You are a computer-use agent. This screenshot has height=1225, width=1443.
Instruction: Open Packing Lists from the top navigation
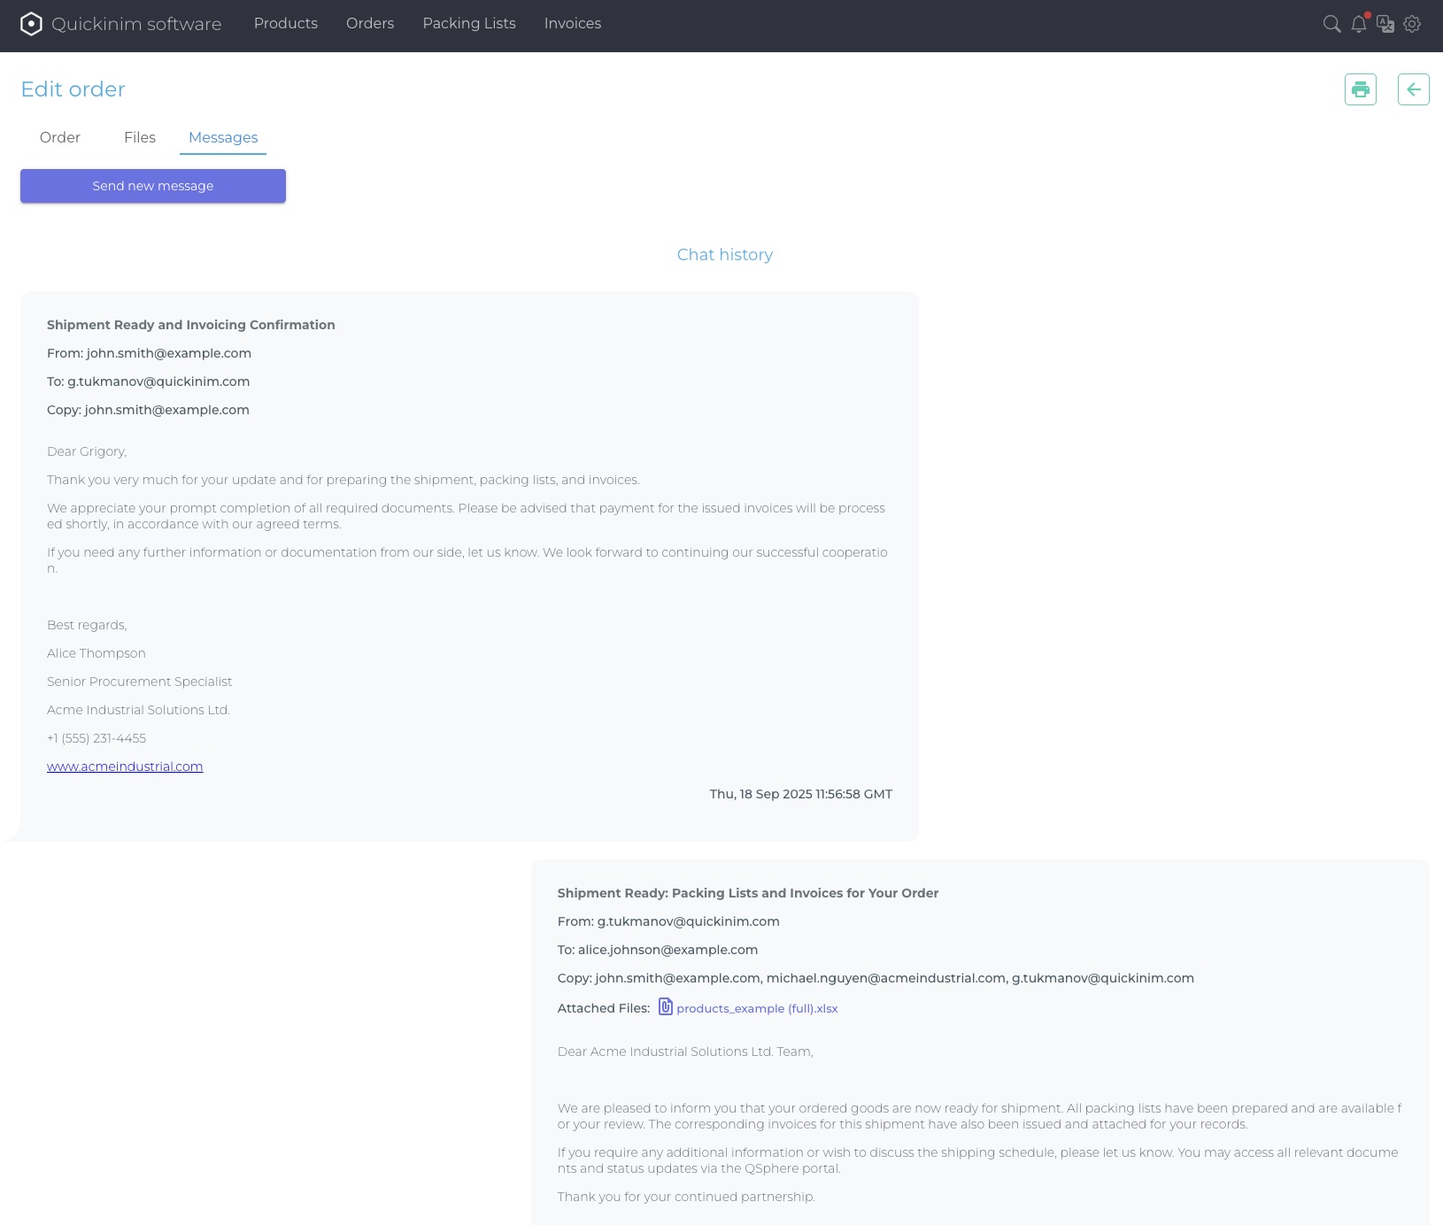[469, 24]
